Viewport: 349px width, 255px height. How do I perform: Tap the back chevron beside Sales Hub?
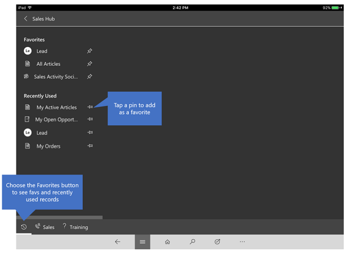(26, 19)
